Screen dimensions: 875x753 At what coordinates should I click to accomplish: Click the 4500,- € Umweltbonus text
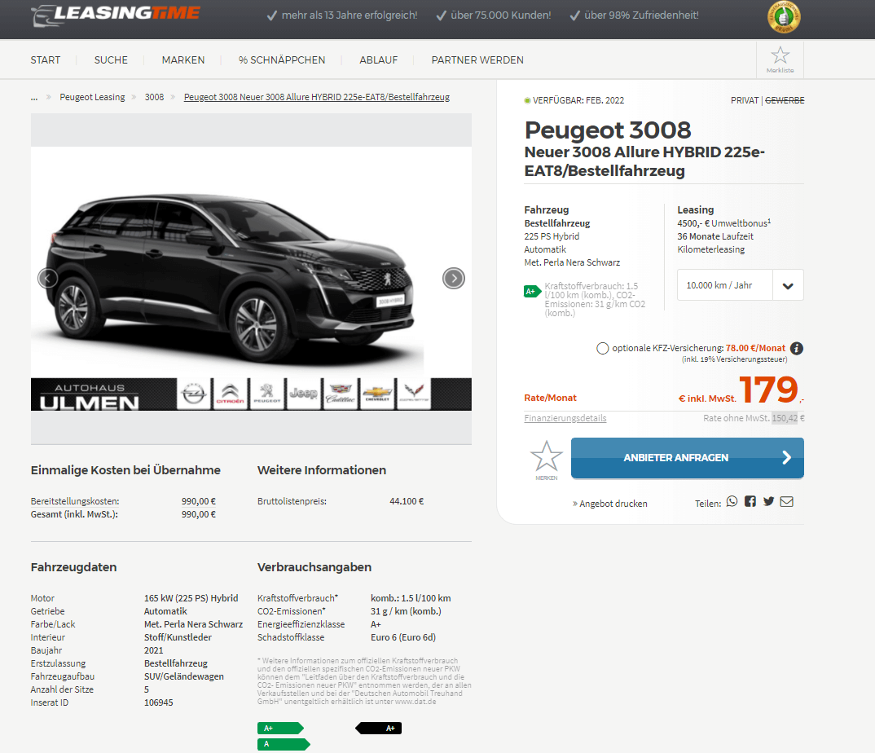point(724,223)
